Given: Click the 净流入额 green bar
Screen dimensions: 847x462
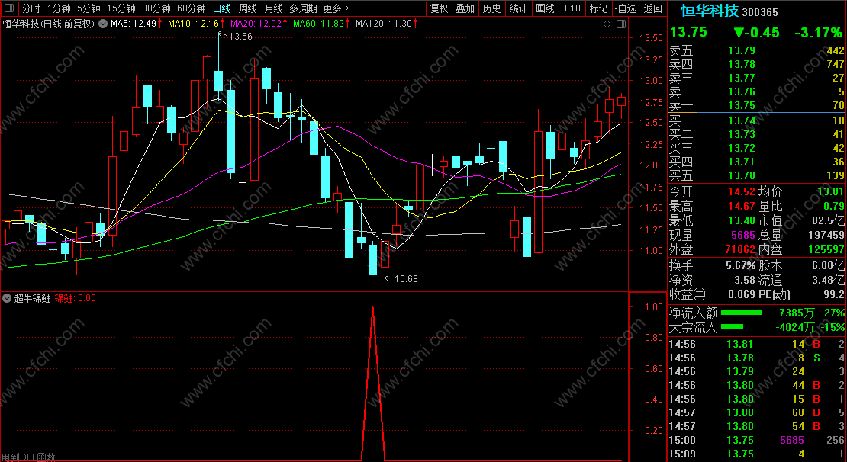Looking at the screenshot, I should point(742,313).
